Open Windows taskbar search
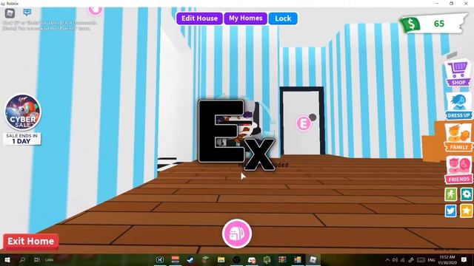The image size is (474, 266). [22, 259]
